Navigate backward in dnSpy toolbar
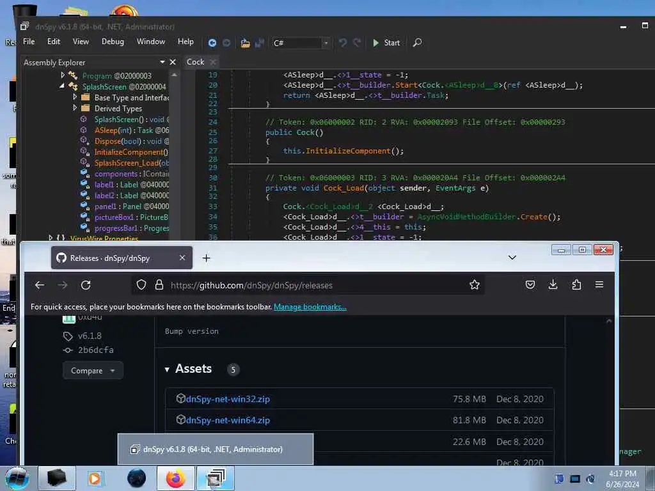The width and height of the screenshot is (655, 491). point(212,43)
